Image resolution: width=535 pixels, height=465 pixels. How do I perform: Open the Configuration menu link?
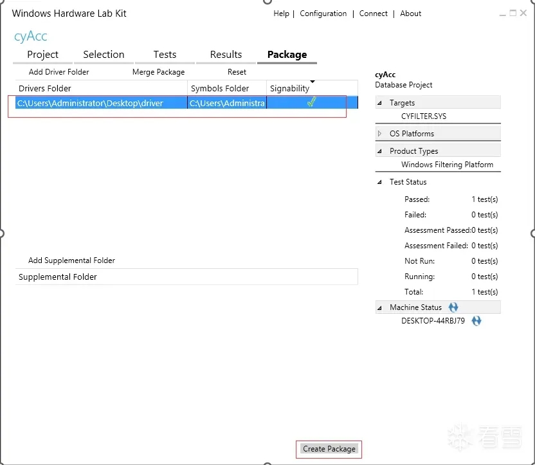pyautogui.click(x=323, y=14)
